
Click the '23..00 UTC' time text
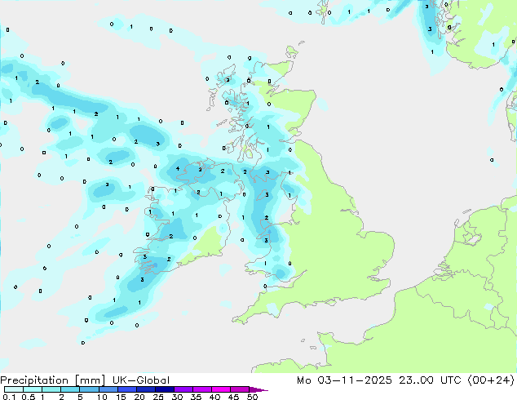430,380
